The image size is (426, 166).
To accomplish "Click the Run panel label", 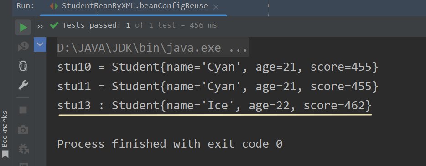I will (x=25, y=6).
